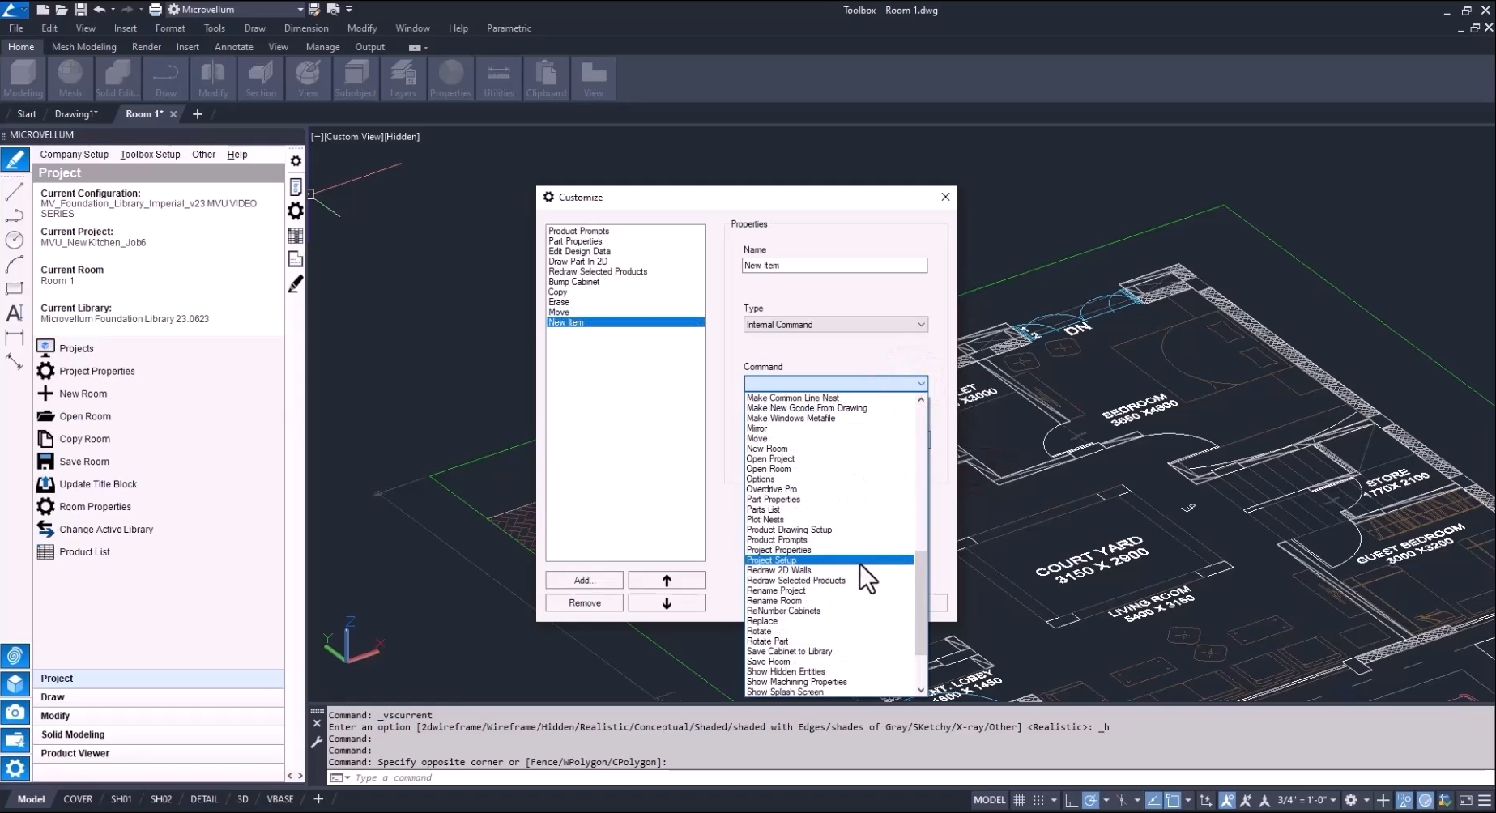Screen dimensions: 1496x813
Task: Click the Section ribbon panel icon
Action: click(x=261, y=79)
